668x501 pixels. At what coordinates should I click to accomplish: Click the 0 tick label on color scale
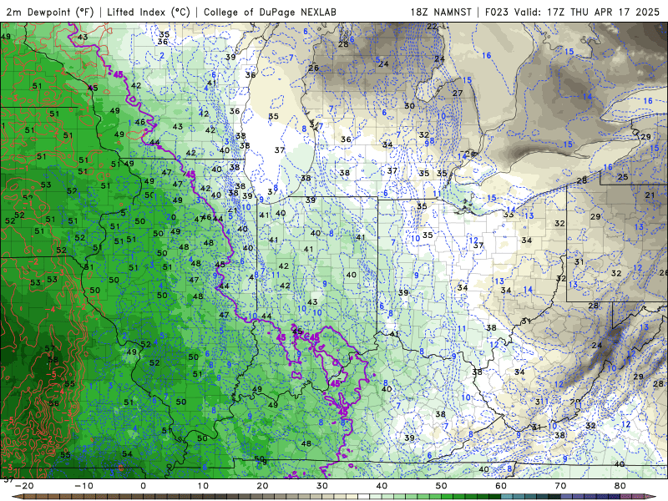pyautogui.click(x=143, y=486)
